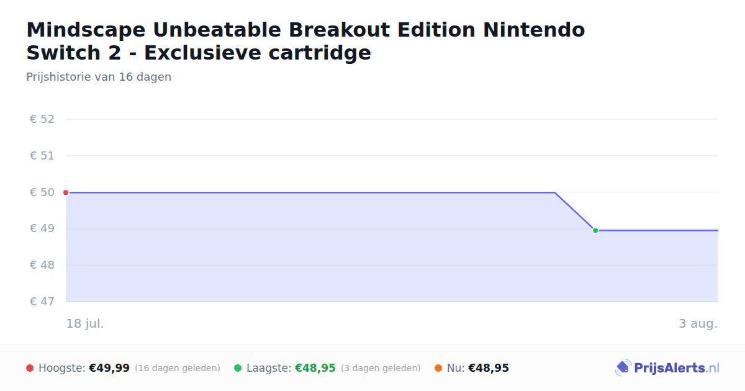Click the green Laagste legend dot
The width and height of the screenshot is (745, 391).
coord(238,368)
